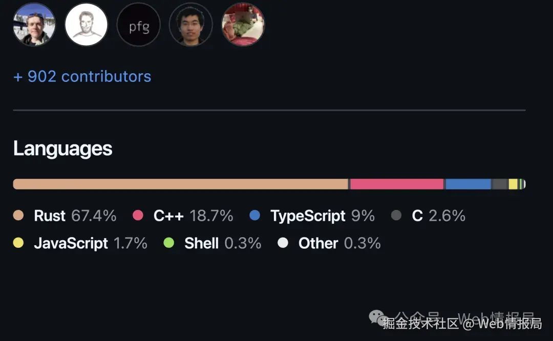
Task: Click the Other 0.3% language entry
Action: [x=329, y=243]
